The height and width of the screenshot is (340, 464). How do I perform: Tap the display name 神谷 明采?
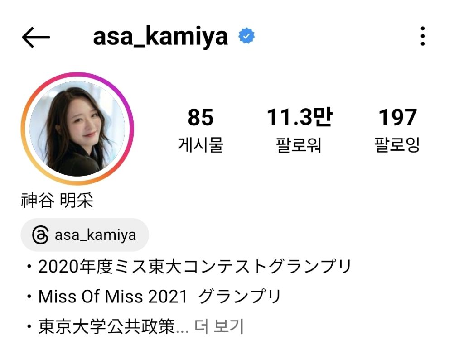tap(57, 200)
